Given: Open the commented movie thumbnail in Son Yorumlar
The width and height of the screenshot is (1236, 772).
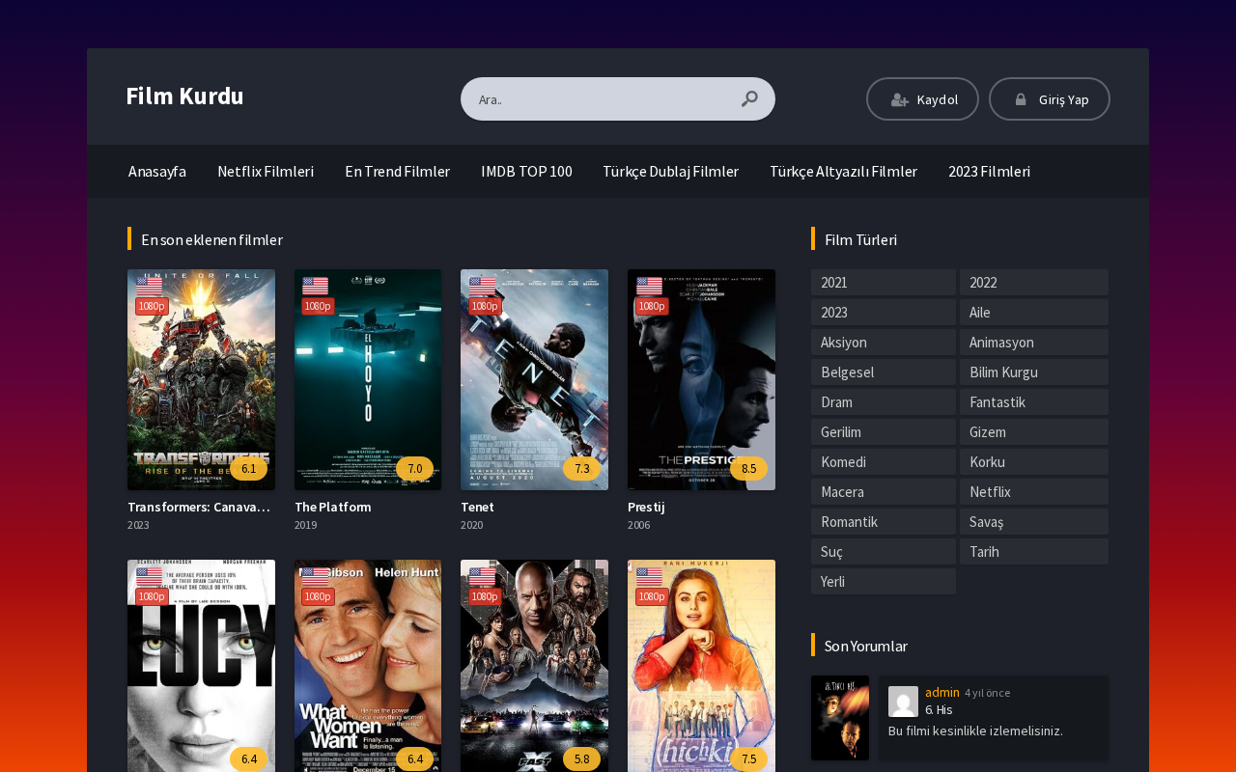Looking at the screenshot, I should (840, 718).
